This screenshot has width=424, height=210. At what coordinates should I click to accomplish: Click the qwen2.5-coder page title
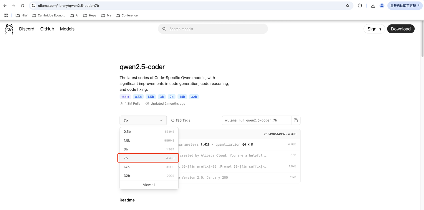(142, 67)
